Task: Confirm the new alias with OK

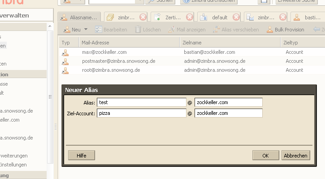Action: tap(265, 155)
